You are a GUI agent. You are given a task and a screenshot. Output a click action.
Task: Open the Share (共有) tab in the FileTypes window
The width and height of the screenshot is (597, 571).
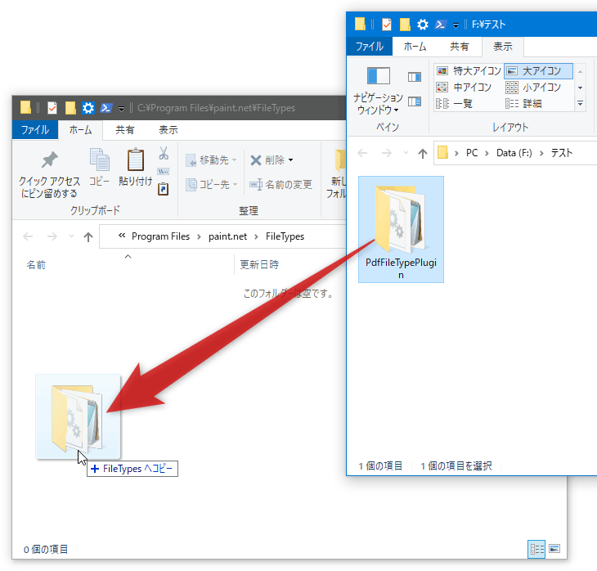(125, 130)
